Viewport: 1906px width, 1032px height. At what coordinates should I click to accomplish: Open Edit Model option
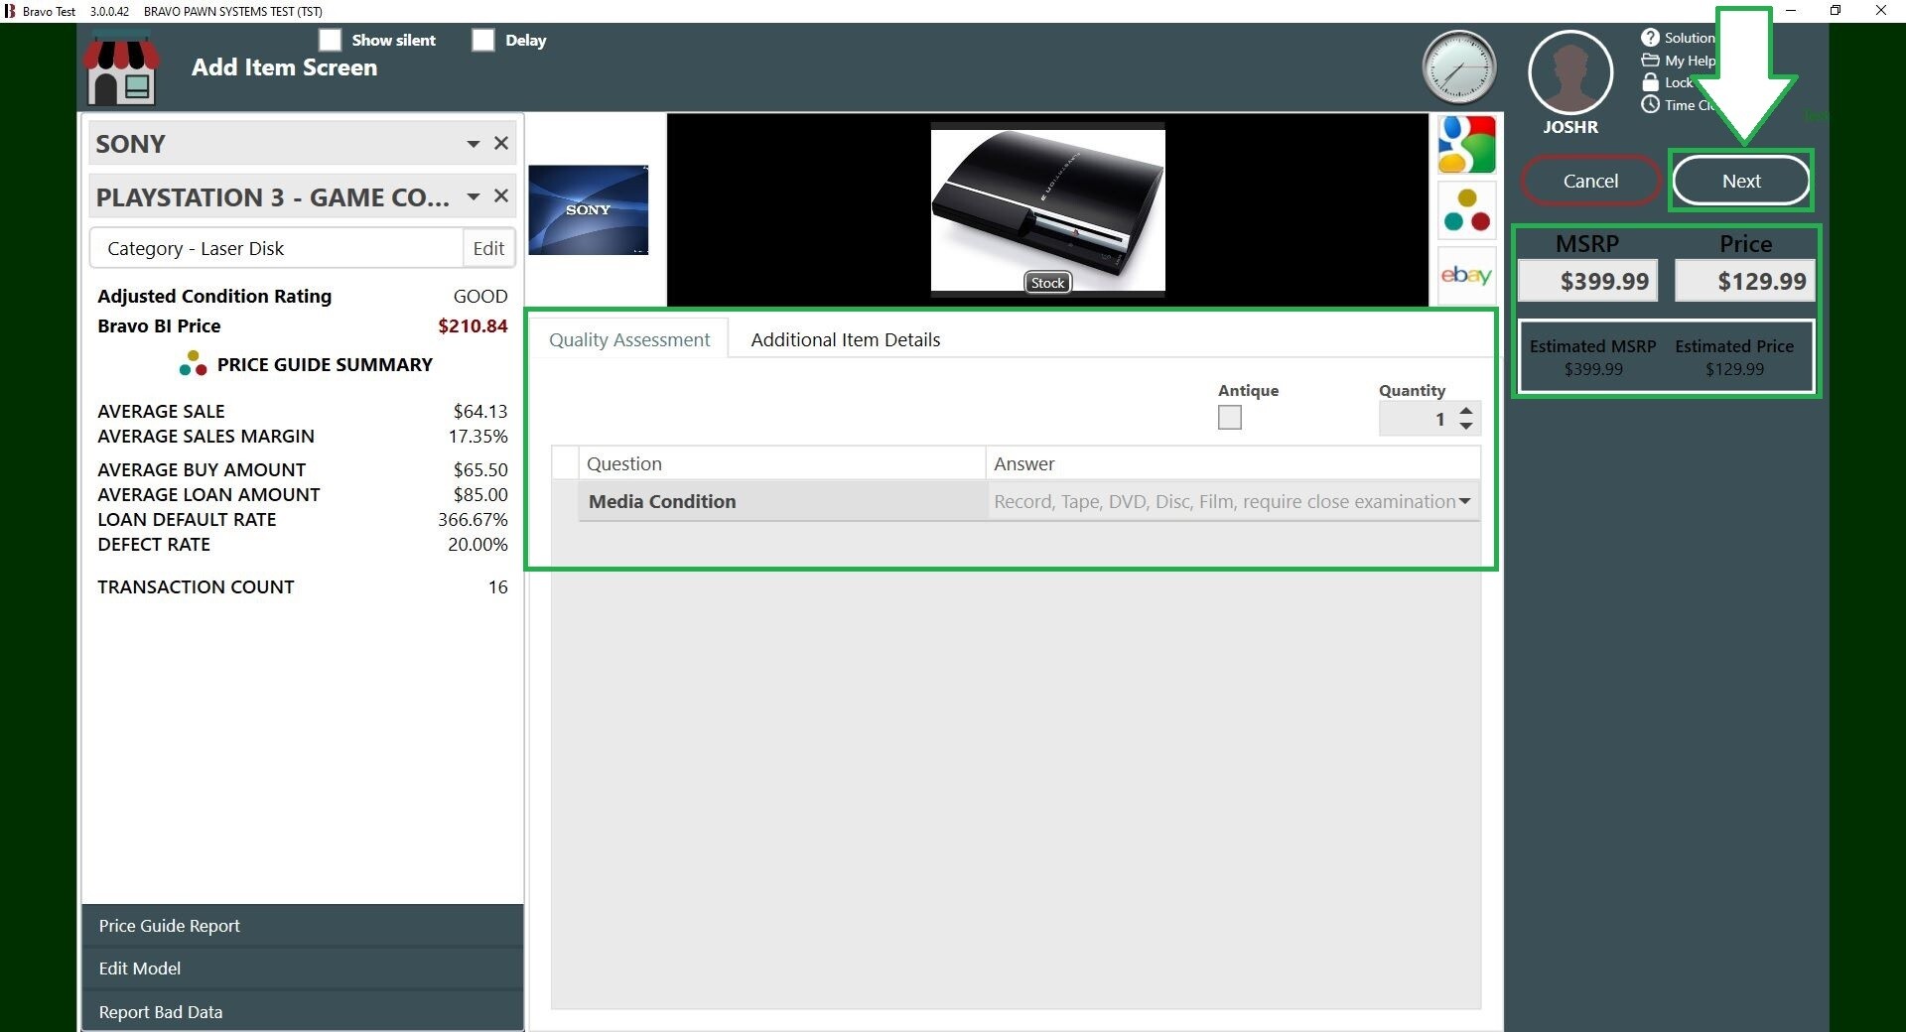303,968
